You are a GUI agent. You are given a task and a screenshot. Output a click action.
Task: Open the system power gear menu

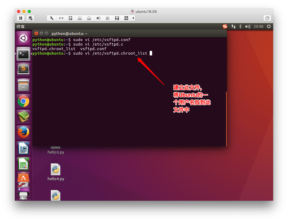pyautogui.click(x=269, y=26)
